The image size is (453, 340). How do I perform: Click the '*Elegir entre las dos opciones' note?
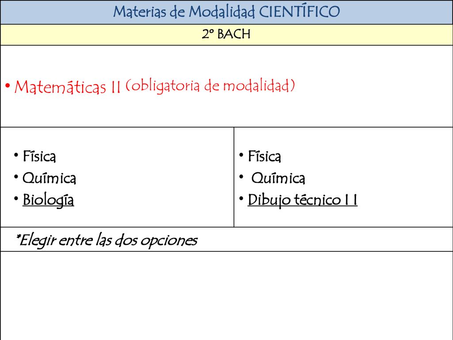[106, 240]
